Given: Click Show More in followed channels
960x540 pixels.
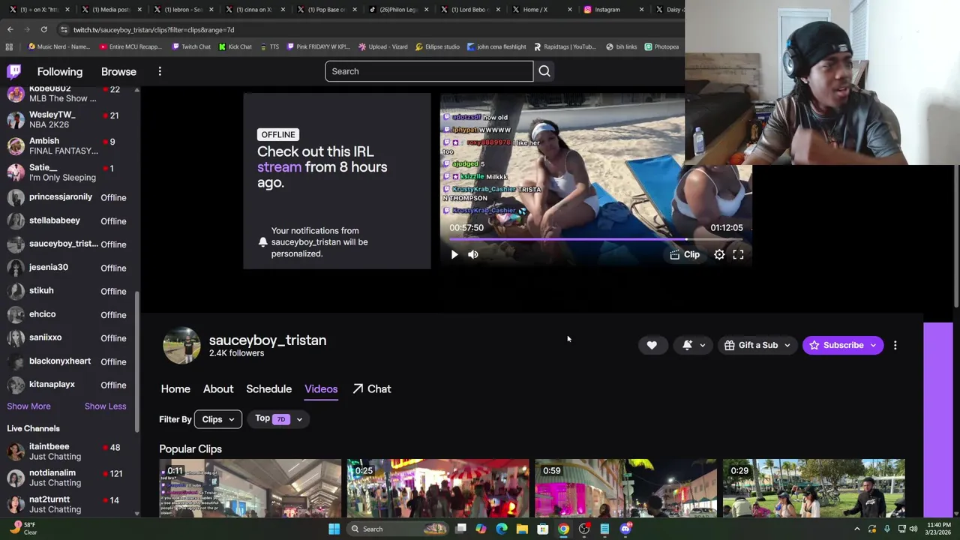Looking at the screenshot, I should (28, 406).
